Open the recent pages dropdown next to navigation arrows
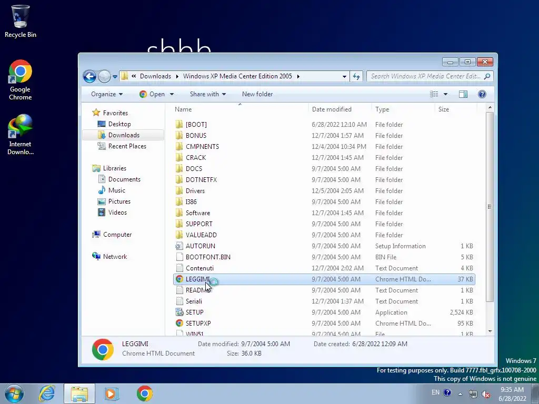 115,77
